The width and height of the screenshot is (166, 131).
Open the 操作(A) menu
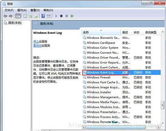(x=22, y=10)
